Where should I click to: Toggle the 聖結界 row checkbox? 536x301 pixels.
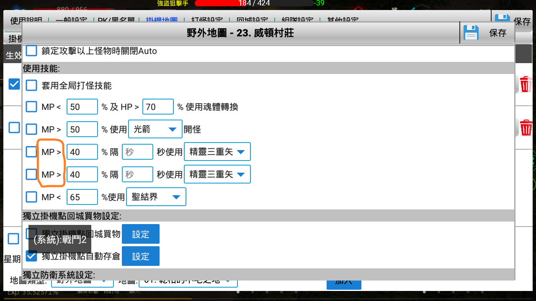(31, 196)
